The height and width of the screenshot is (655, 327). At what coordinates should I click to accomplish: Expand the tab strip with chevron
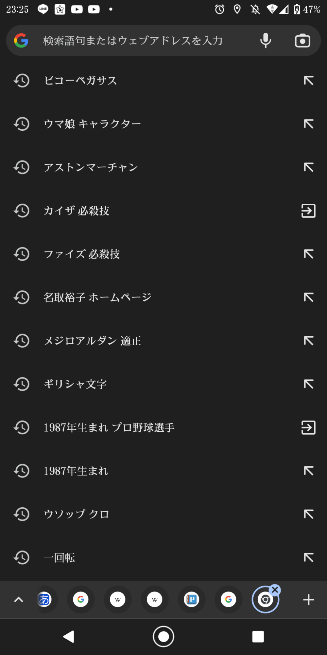coord(19,600)
